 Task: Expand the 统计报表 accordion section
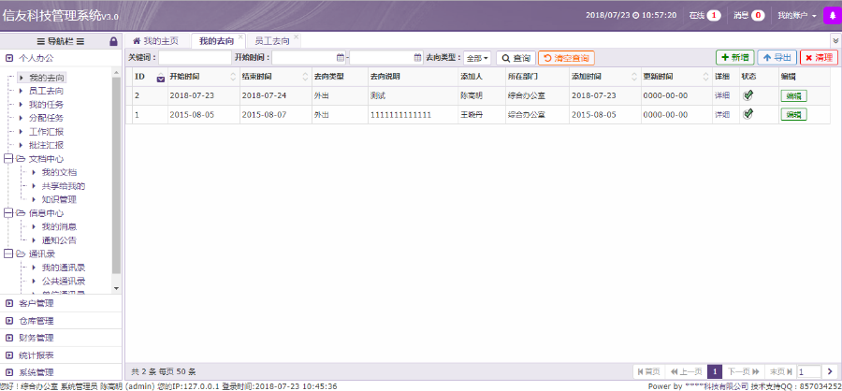[61, 355]
